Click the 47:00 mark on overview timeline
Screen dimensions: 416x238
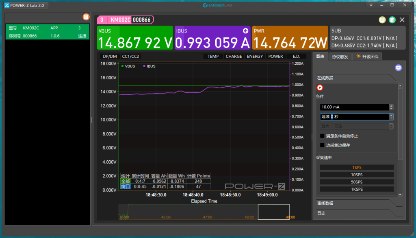coord(208,217)
